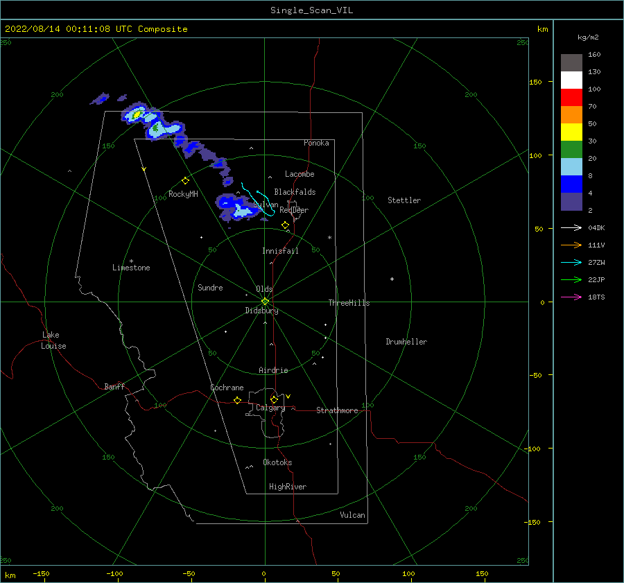Image resolution: width=624 pixels, height=583 pixels.
Task: Click the 04DK white arrow icon
Action: click(x=571, y=227)
